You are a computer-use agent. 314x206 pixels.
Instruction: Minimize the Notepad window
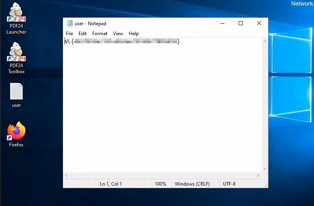point(222,24)
